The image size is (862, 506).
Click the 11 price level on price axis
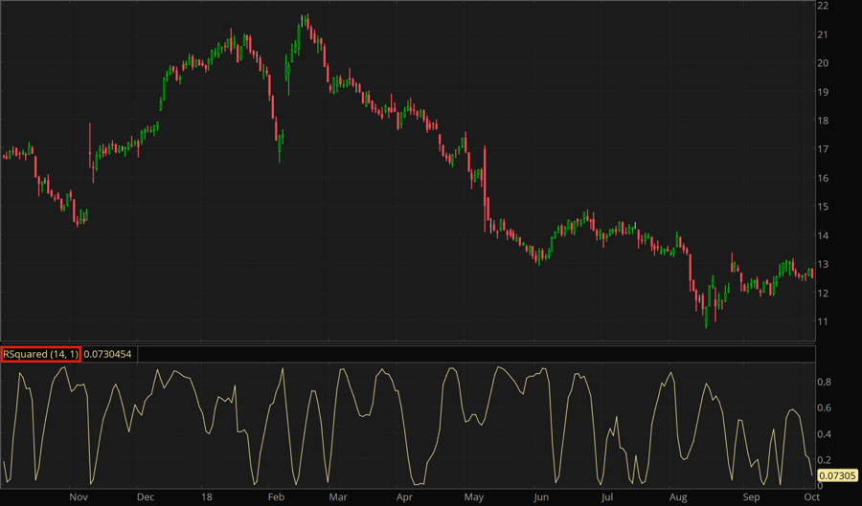[x=824, y=321]
